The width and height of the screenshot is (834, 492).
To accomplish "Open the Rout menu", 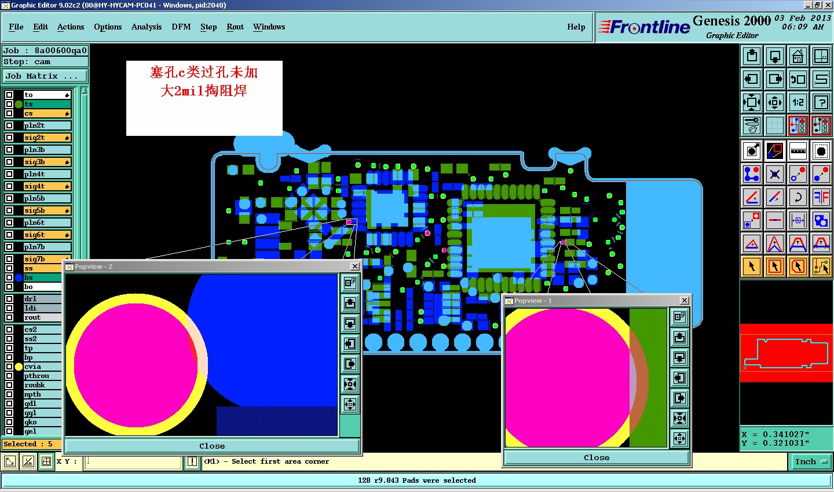I will click(235, 27).
